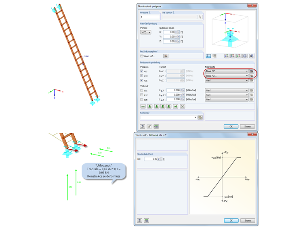Click the node picker icon beside 'Na uzlech č.'
Viewport: 307px width, 230px height.
click(200, 17)
